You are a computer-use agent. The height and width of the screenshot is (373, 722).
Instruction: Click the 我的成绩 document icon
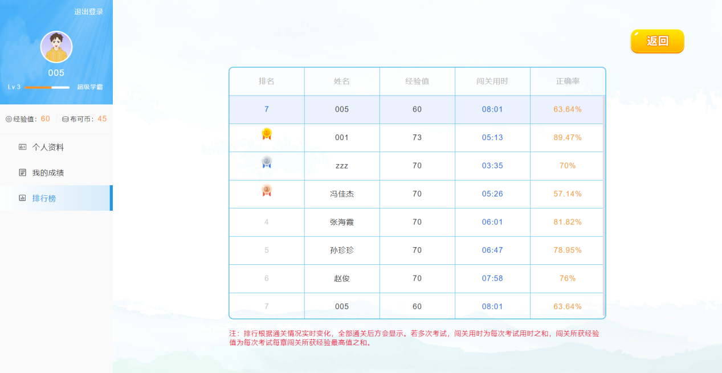click(23, 173)
